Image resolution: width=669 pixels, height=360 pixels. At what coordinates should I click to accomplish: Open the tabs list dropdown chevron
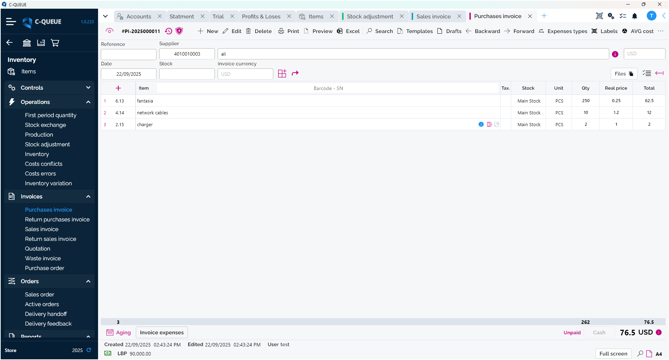click(105, 16)
